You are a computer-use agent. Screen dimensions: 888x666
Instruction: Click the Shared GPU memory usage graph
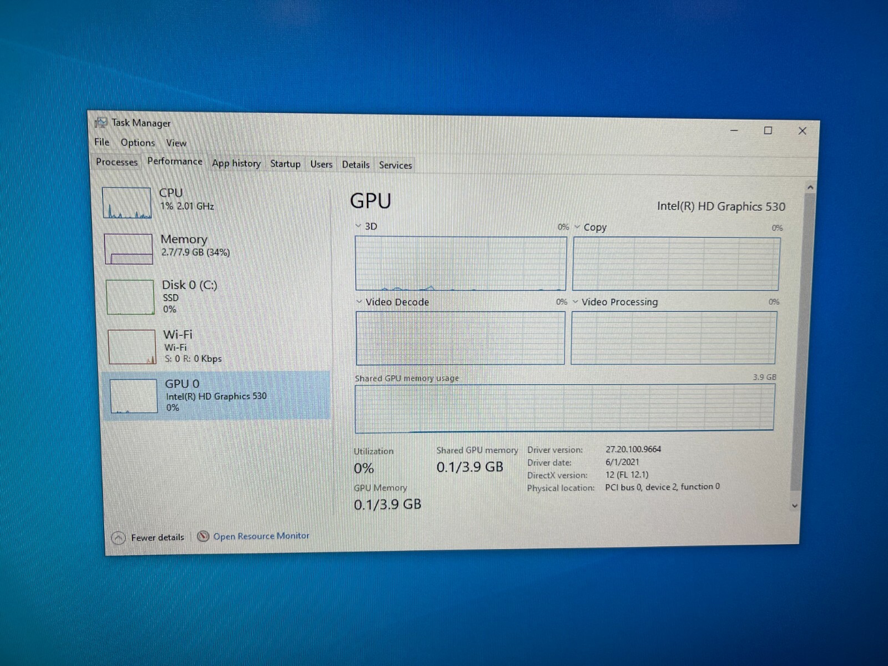[564, 408]
